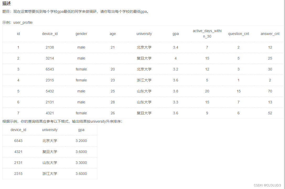
Task: Click the problem statement sentence starting with '题目'
Action: pyautogui.click(x=76, y=11)
